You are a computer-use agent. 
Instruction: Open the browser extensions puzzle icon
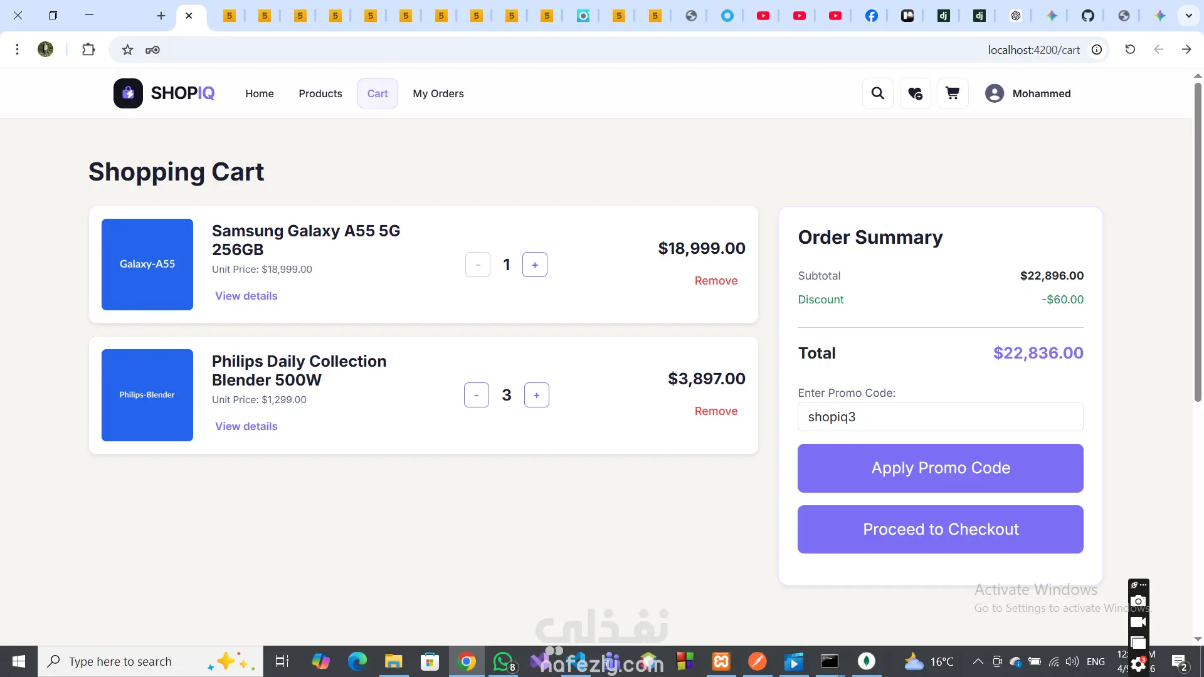pyautogui.click(x=88, y=50)
